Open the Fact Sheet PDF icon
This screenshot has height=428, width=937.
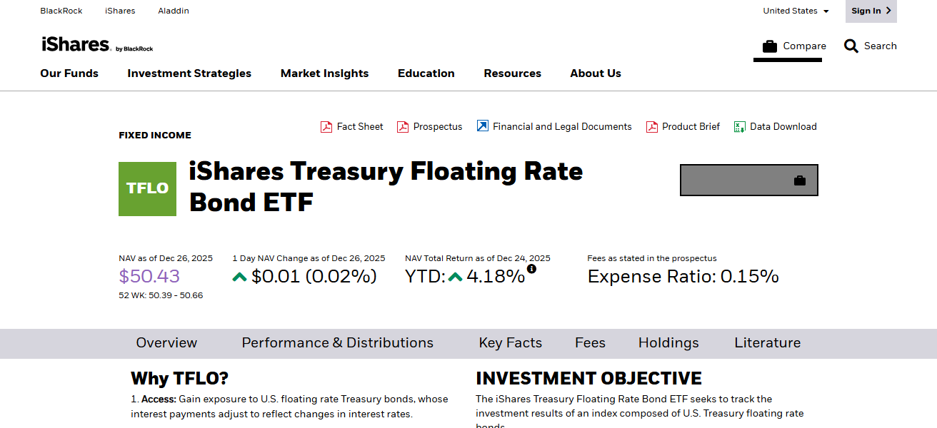326,126
